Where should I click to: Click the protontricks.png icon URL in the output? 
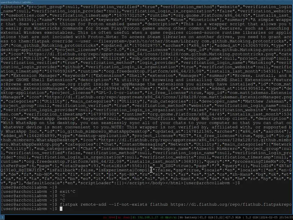152,54
